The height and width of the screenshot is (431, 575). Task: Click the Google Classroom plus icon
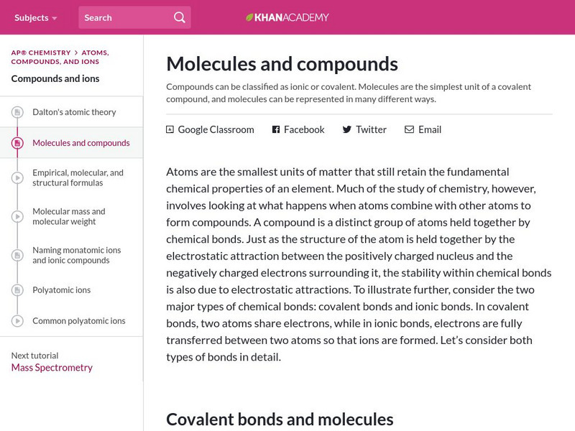[170, 130]
